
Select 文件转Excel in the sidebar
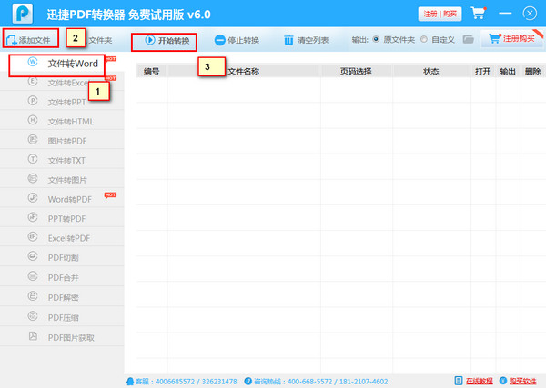click(x=62, y=83)
